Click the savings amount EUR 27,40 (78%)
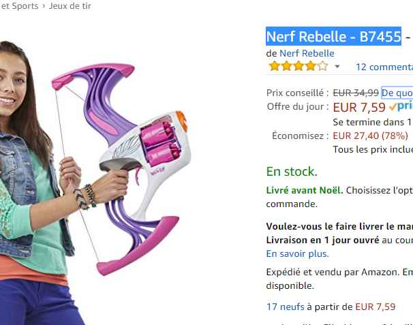413x325 pixels. tap(371, 136)
